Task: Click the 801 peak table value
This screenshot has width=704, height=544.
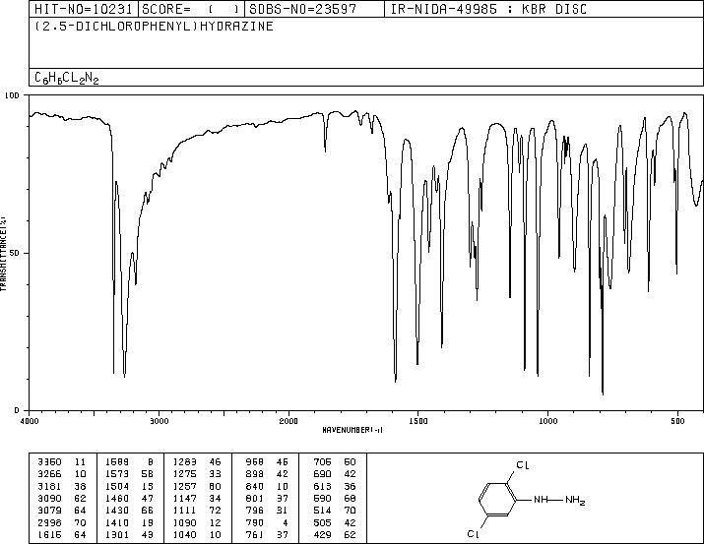Action: [x=255, y=498]
